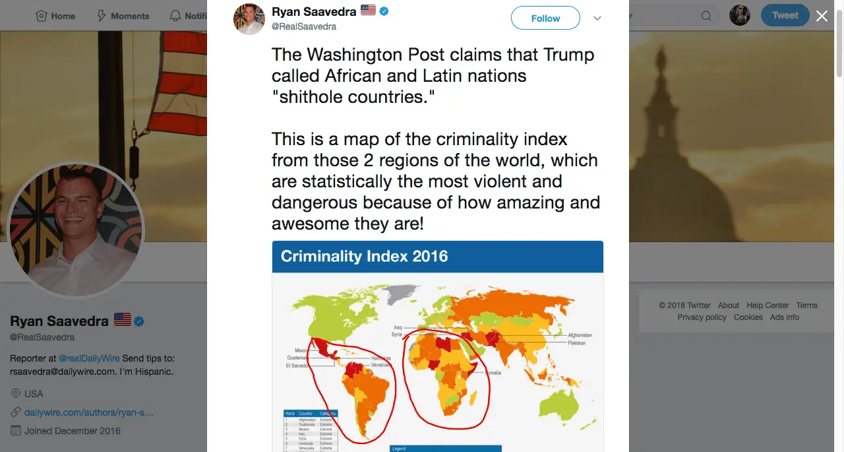Click the tweet author's small avatar
The height and width of the screenshot is (452, 844).
(249, 18)
